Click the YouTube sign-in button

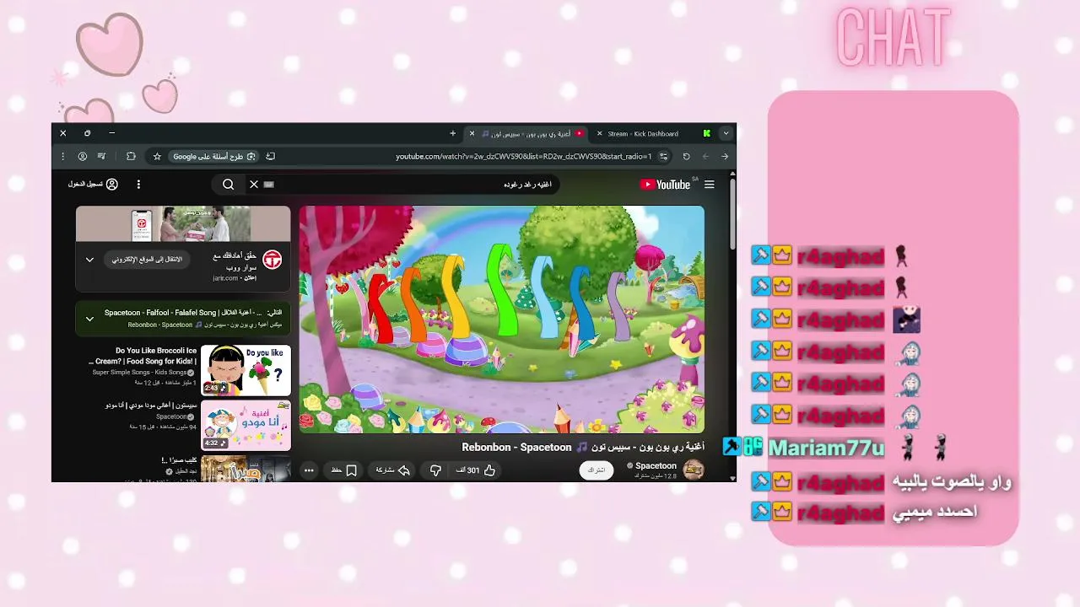click(x=93, y=184)
